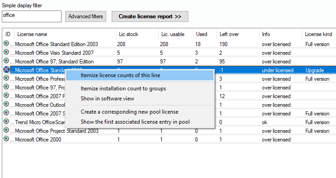This screenshot has height=178, width=336.
Task: Select Create a corresponding new pool license
Action: pyautogui.click(x=140, y=112)
